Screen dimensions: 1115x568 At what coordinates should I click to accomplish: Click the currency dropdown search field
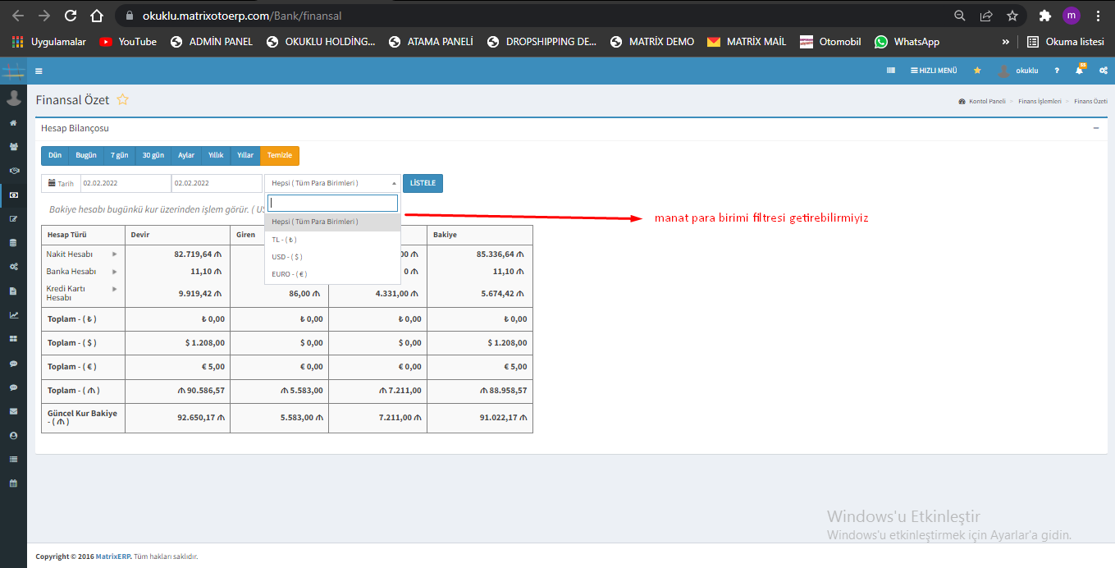tap(332, 203)
